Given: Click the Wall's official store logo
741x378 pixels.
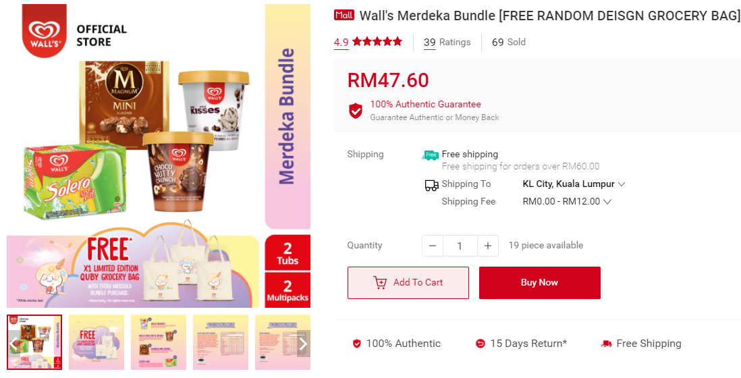Looking at the screenshot, I should click(45, 31).
